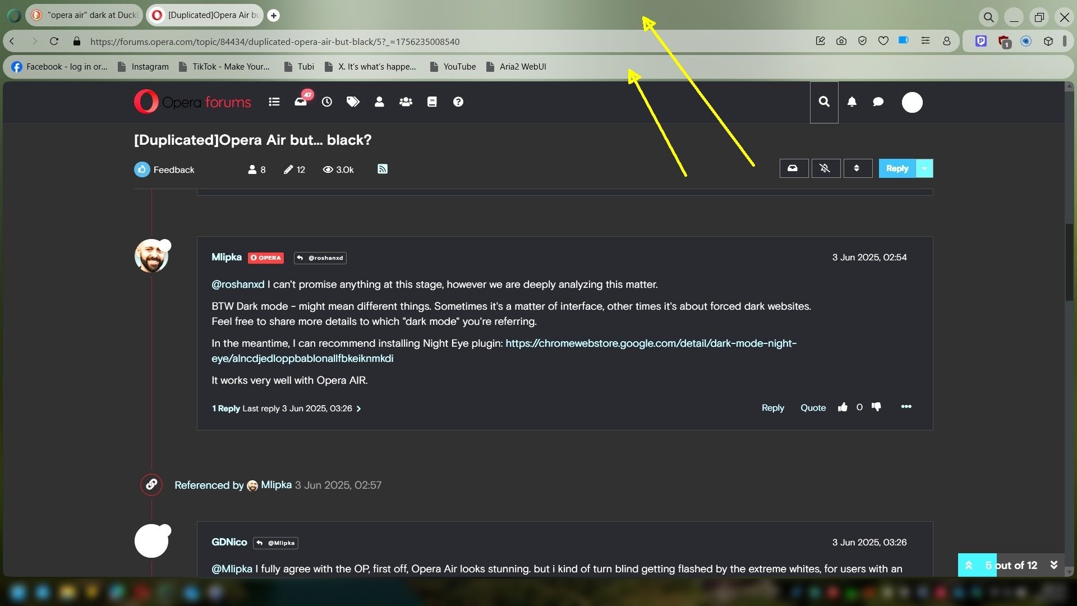Open the groups icon in forum header
The width and height of the screenshot is (1077, 606).
tap(406, 102)
